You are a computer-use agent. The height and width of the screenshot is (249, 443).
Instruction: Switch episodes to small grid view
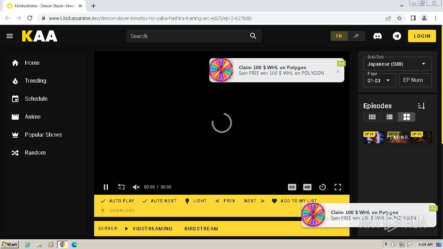372,117
